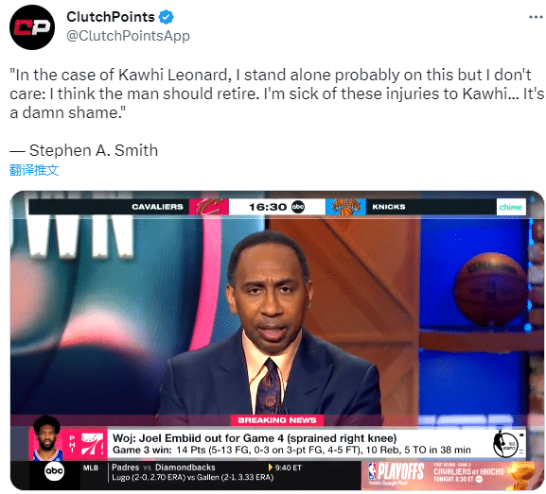
Task: Click the BREAKING NEWS banner label
Action: [x=277, y=420]
